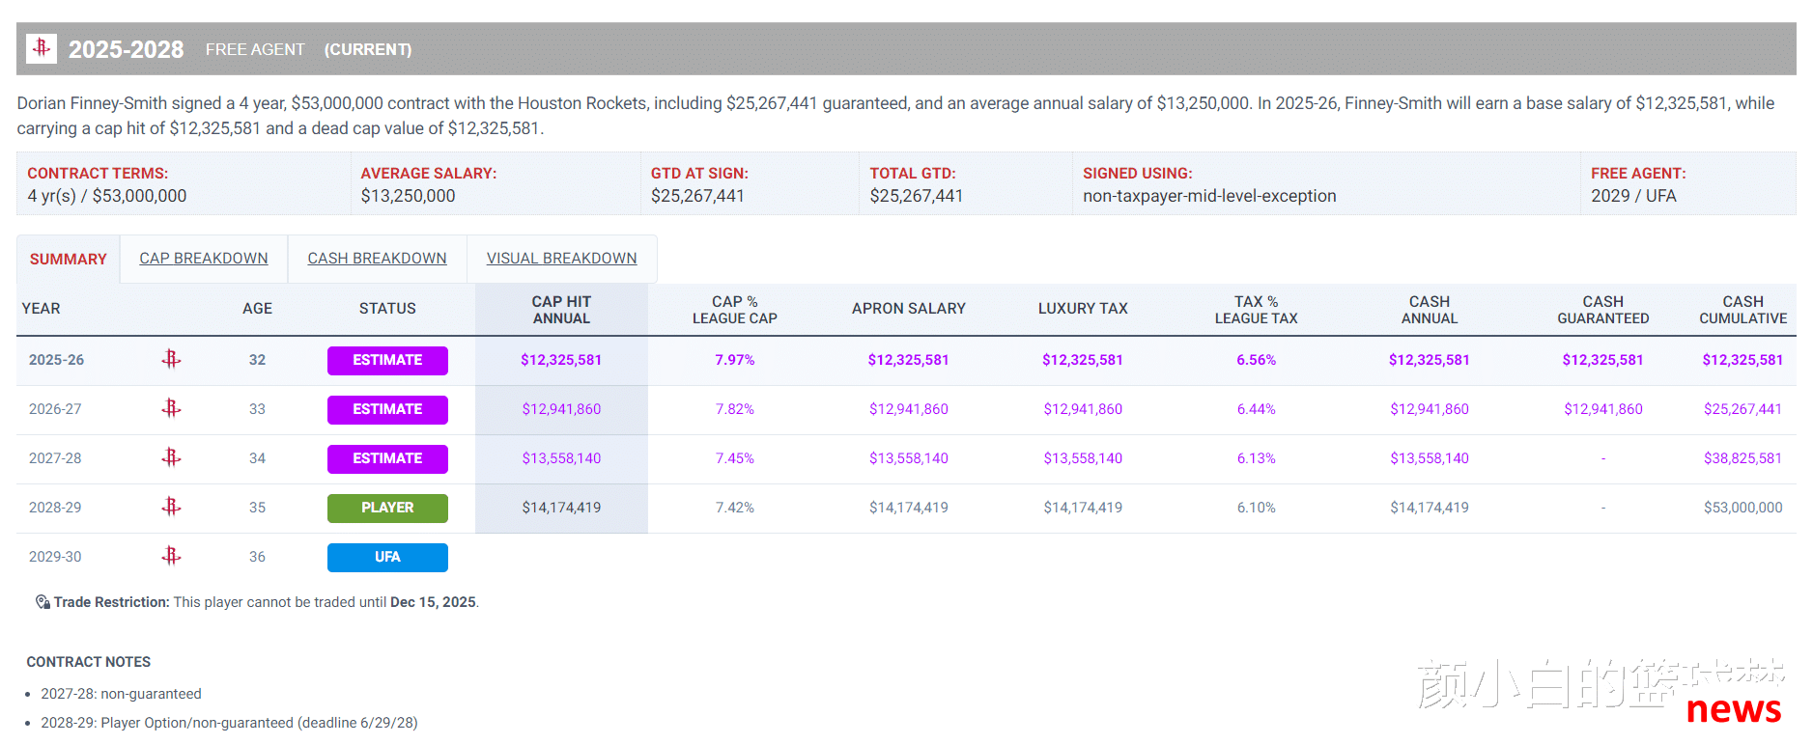
Task: Click the CAP HIT ANNUAL column header
Action: 561,310
